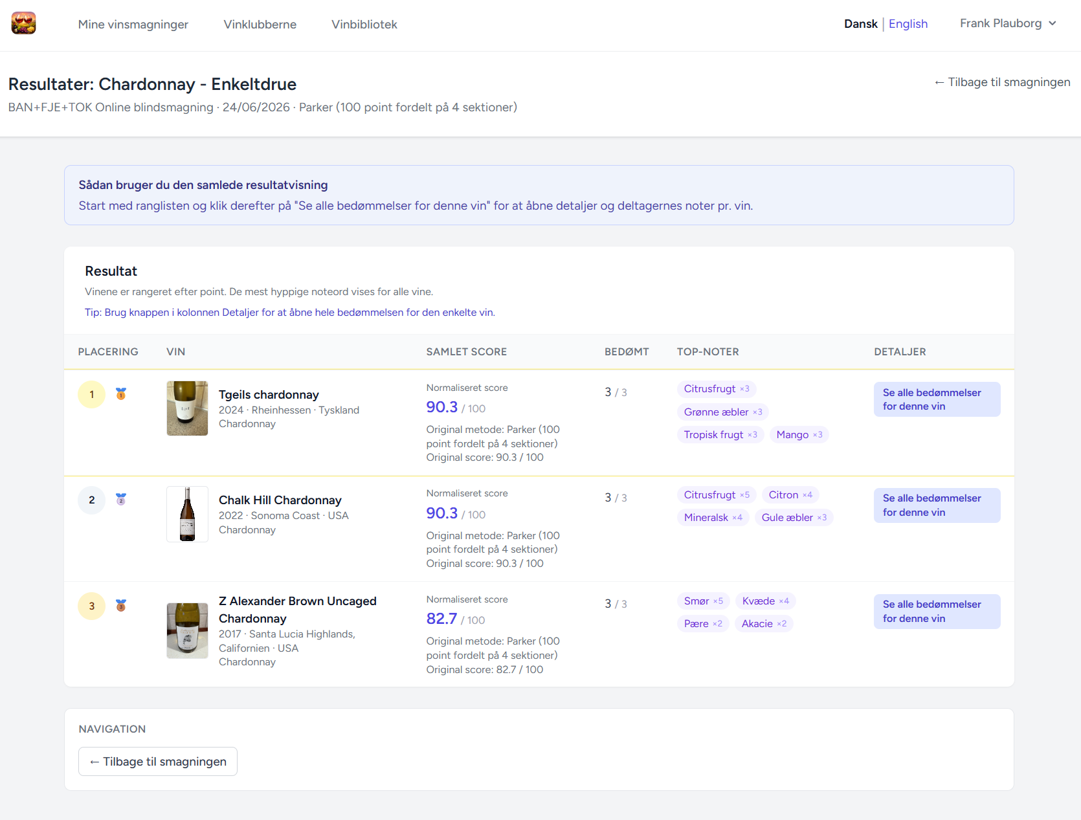Screen dimensions: 1081x820
Task: Click the Citrusfrugt ×3 note tag
Action: click(717, 389)
